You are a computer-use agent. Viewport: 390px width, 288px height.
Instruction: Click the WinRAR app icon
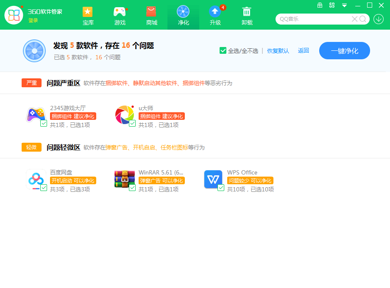click(125, 179)
